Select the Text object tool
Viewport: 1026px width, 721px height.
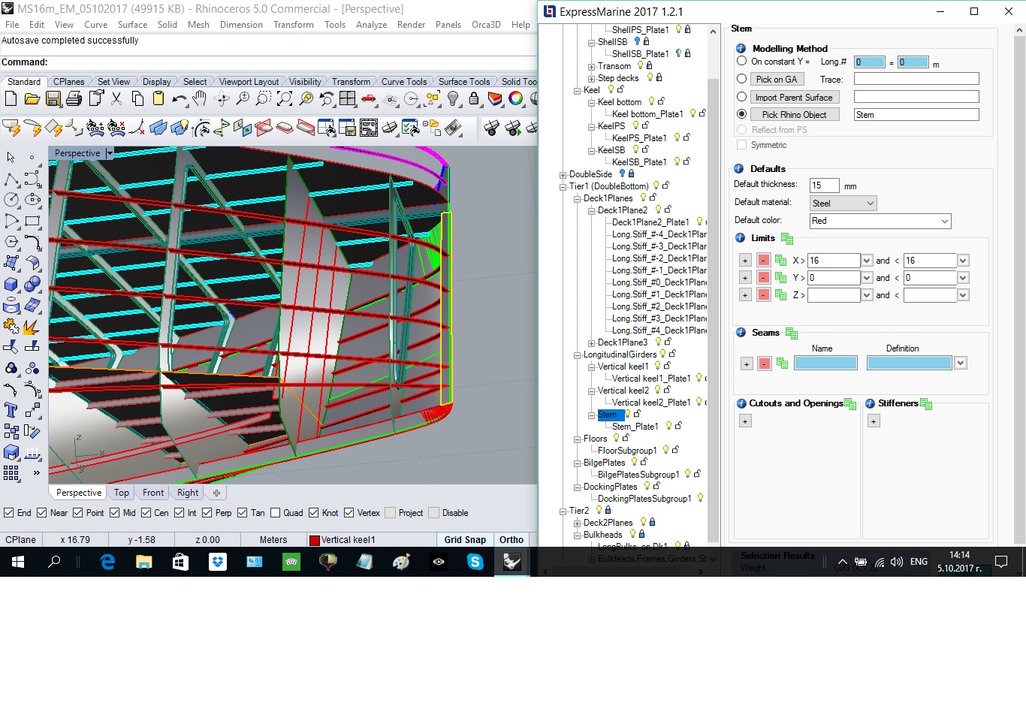click(x=11, y=410)
